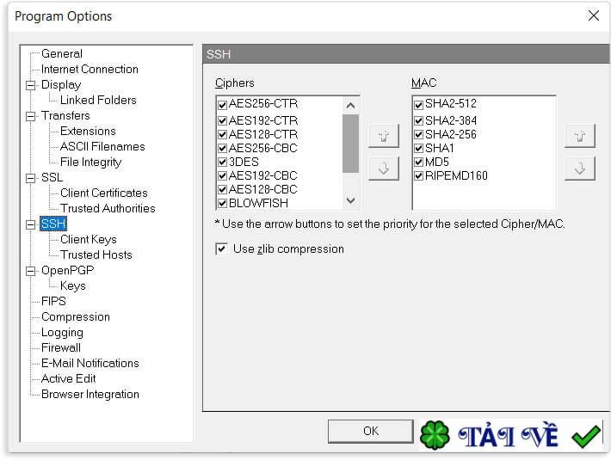611x460 pixels.
Task: Click the Ciphers list scroll-down arrow
Action: click(351, 200)
